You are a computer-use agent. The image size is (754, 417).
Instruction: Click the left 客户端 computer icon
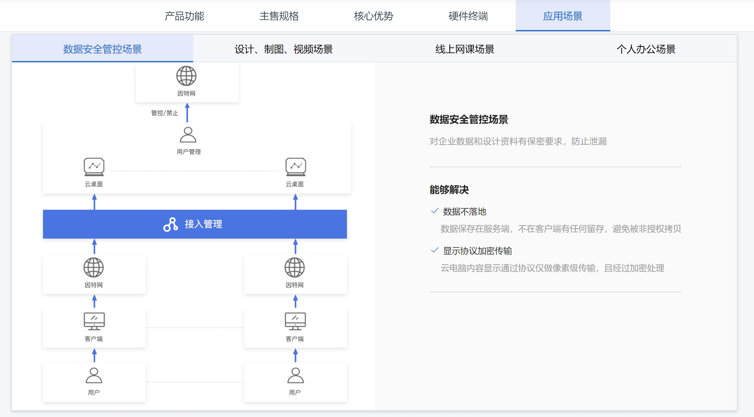94,321
